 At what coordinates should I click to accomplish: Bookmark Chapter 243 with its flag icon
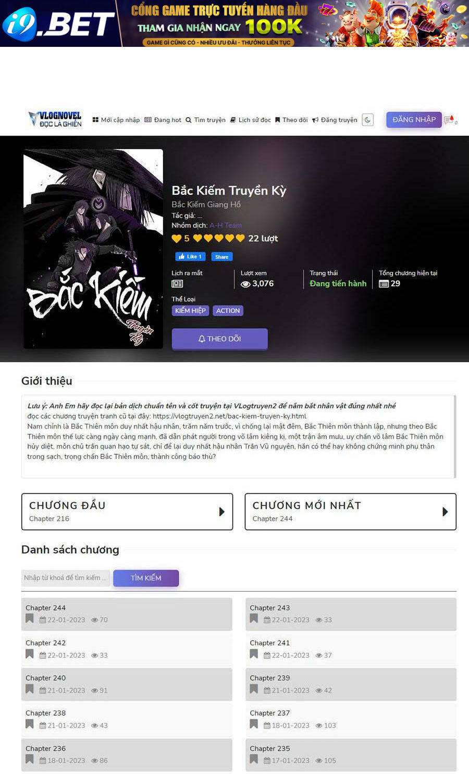point(254,619)
